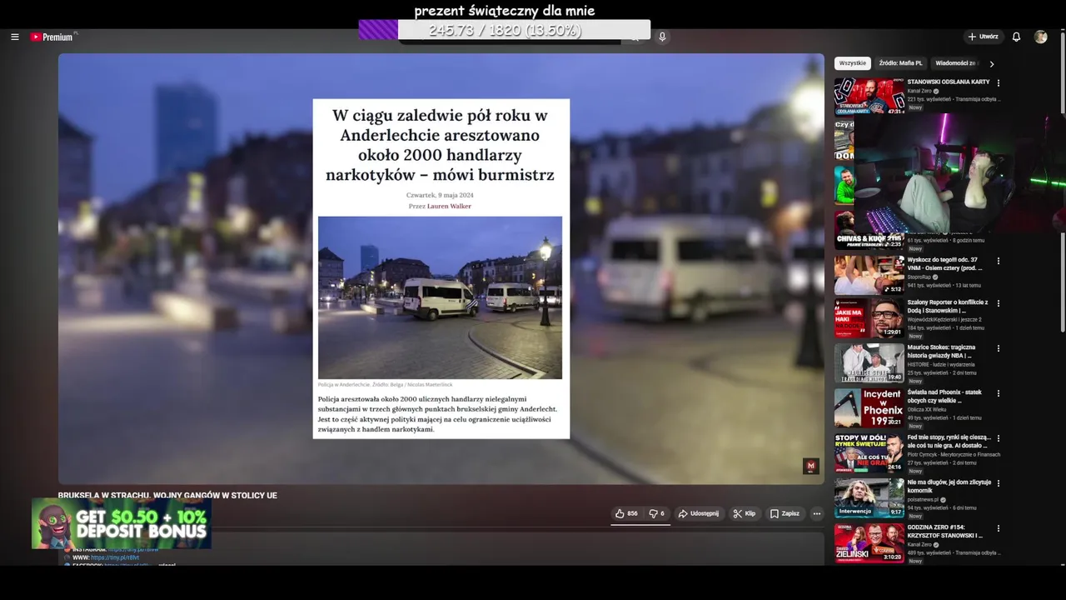The width and height of the screenshot is (1066, 600).
Task: Click Piotr Cymcyk channel name
Action: click(954, 454)
